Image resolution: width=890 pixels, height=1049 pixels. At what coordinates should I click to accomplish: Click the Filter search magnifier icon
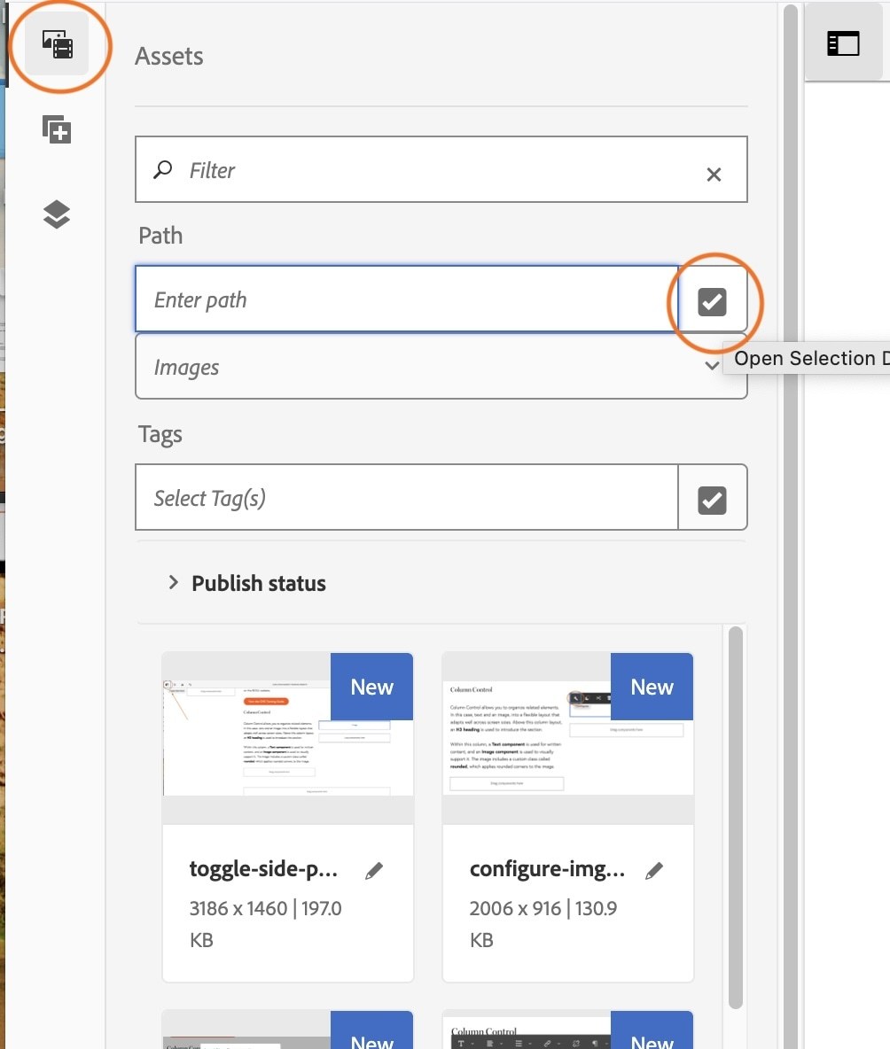coord(162,170)
